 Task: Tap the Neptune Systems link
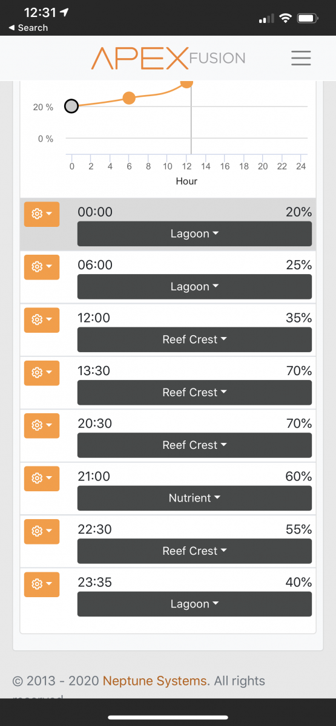(155, 681)
